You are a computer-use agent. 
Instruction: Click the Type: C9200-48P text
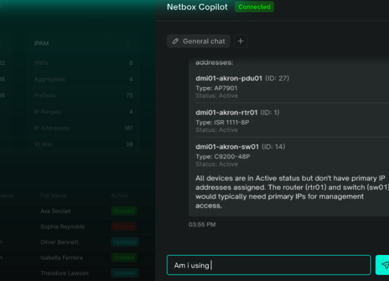[223, 156]
